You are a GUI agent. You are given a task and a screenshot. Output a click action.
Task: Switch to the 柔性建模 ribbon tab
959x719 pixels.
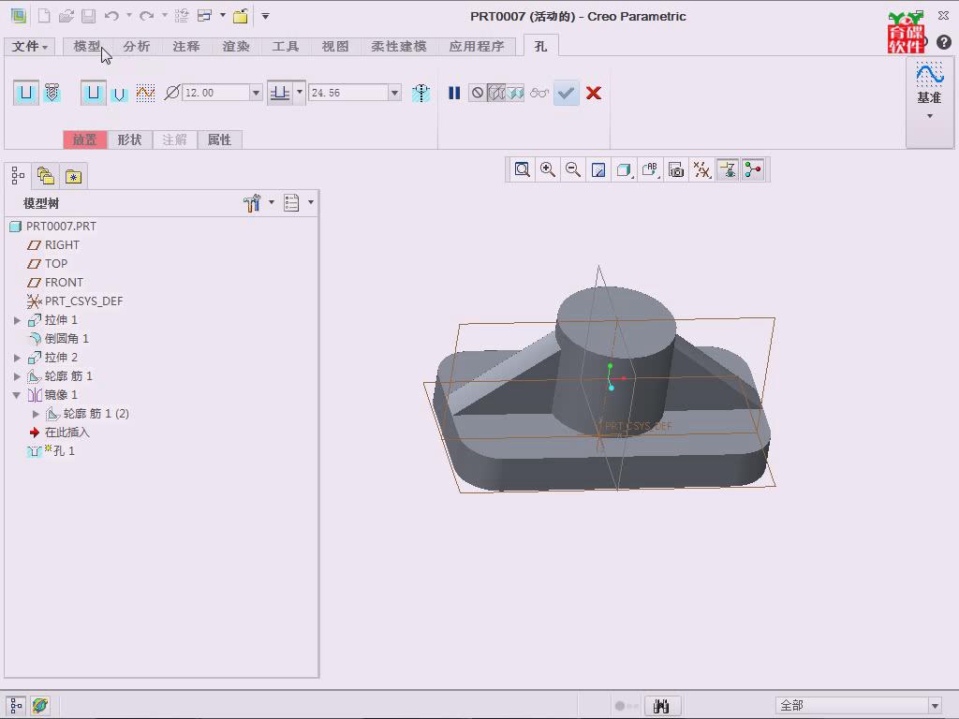399,47
